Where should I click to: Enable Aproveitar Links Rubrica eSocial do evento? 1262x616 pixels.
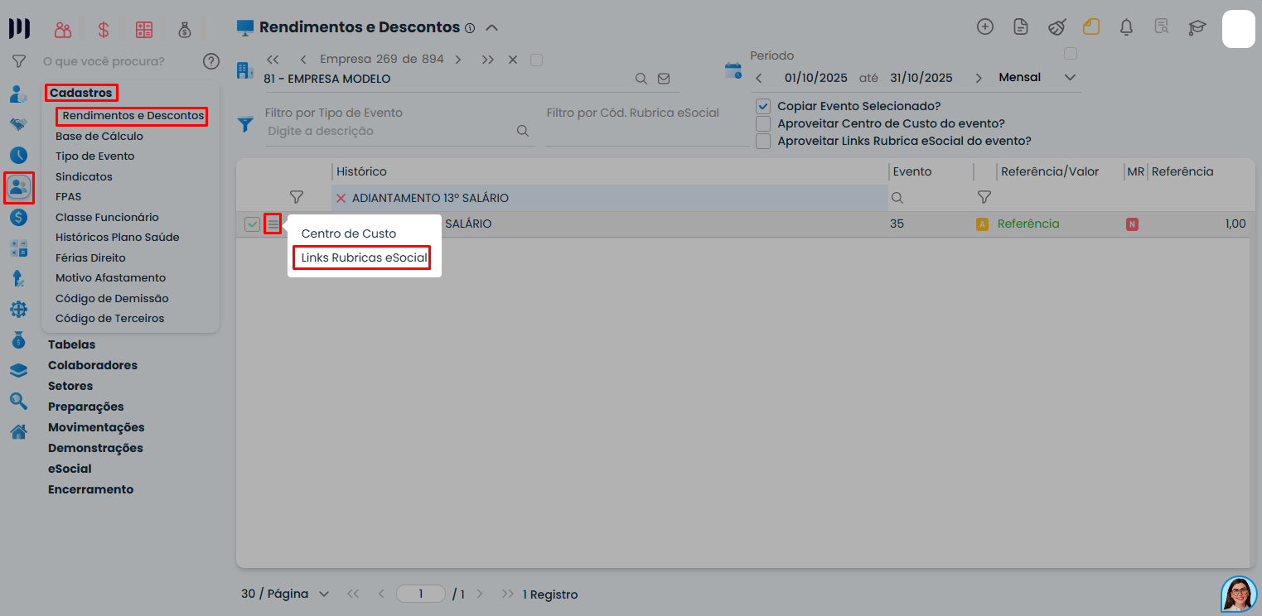pos(763,141)
